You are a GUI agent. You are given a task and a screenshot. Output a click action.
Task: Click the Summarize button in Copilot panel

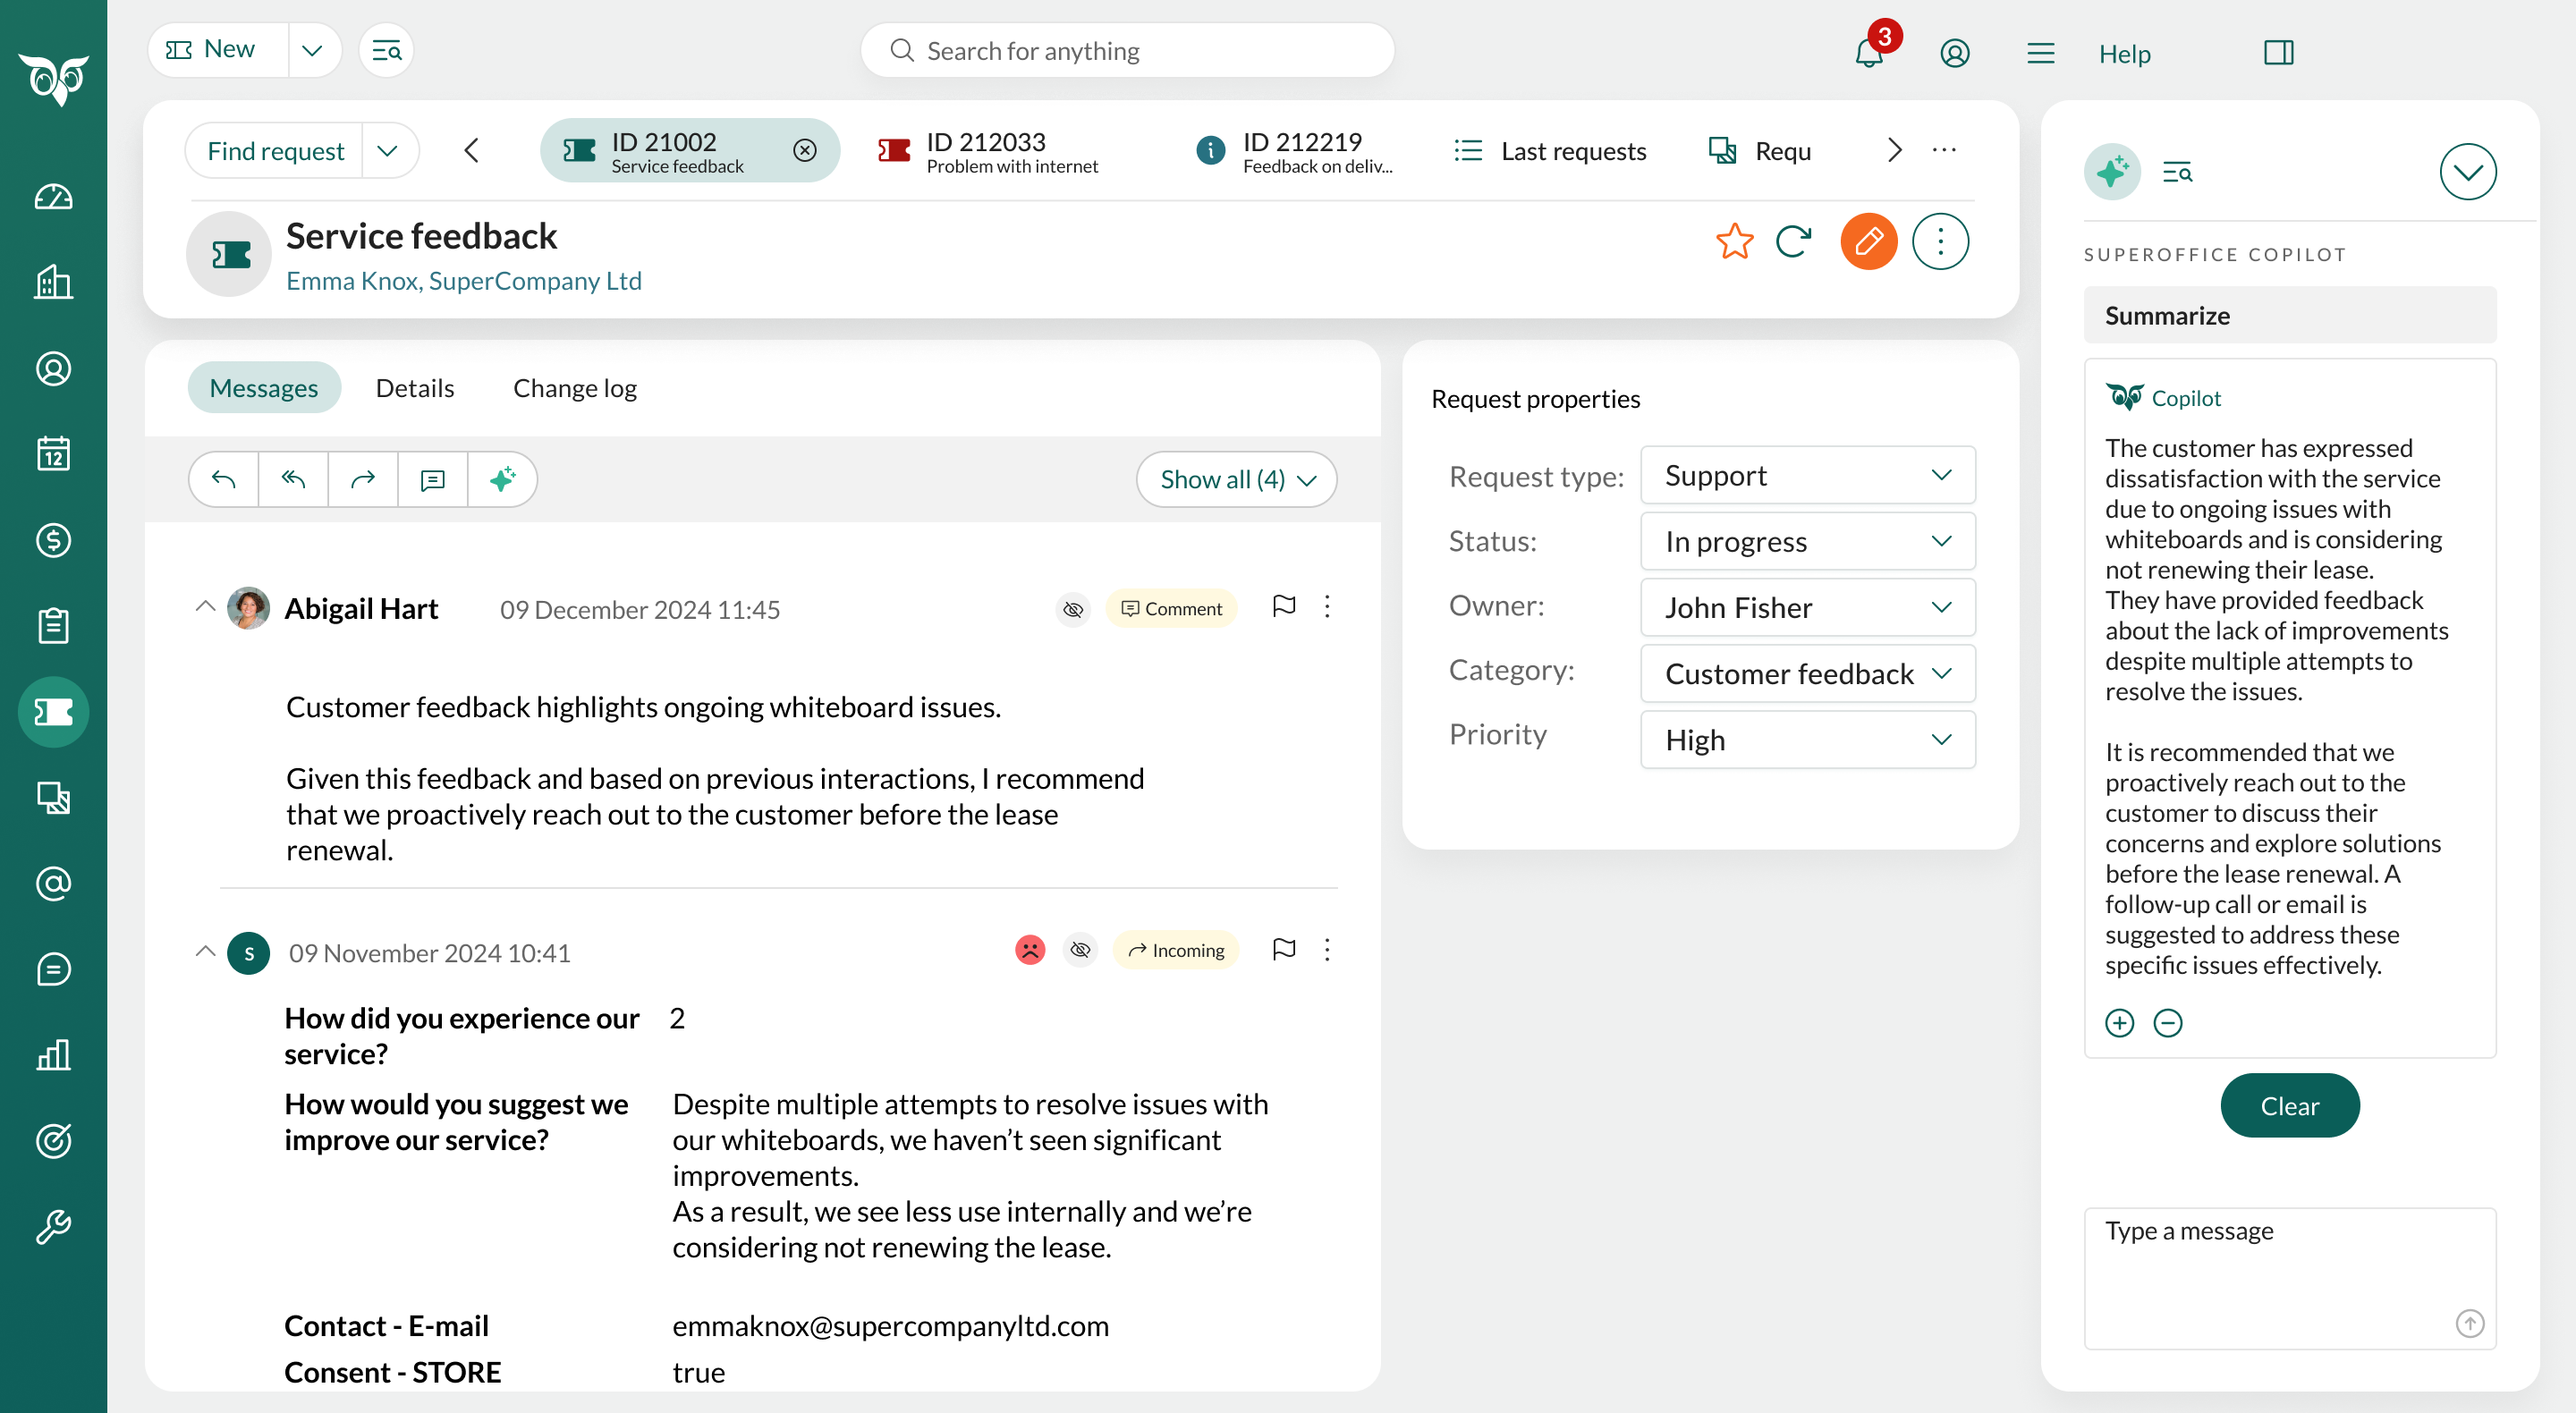[2290, 315]
